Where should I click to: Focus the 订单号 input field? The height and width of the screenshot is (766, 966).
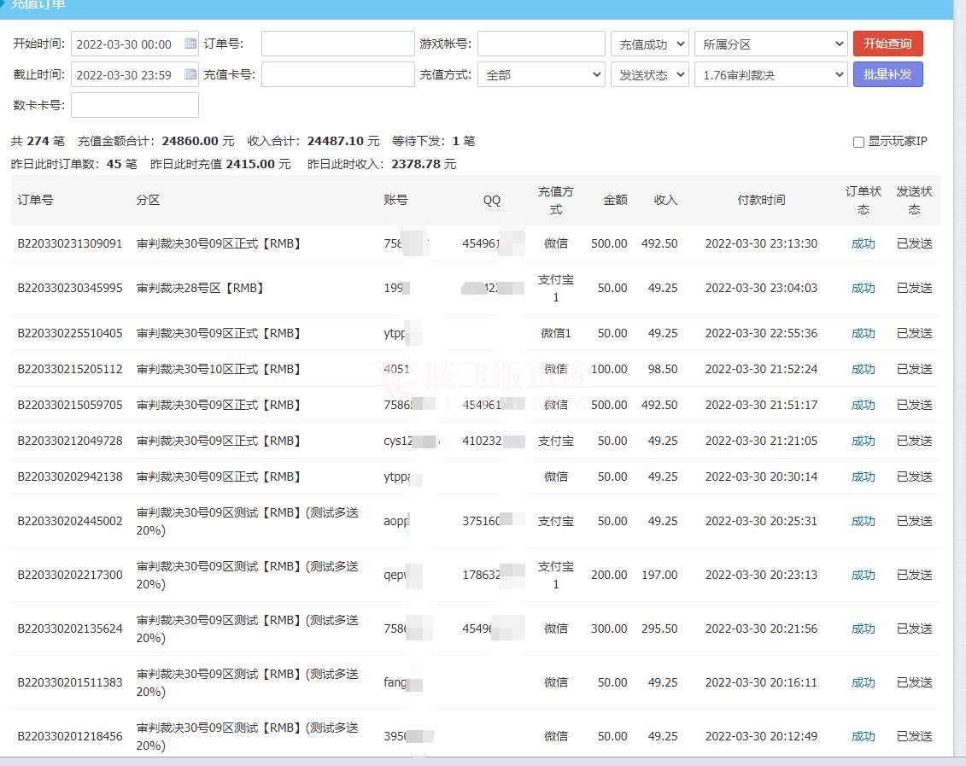pyautogui.click(x=337, y=44)
